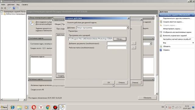Click the Программа или сценарий path field
Image resolution: width=195 pixels, height=110 pixels.
tap(90, 39)
